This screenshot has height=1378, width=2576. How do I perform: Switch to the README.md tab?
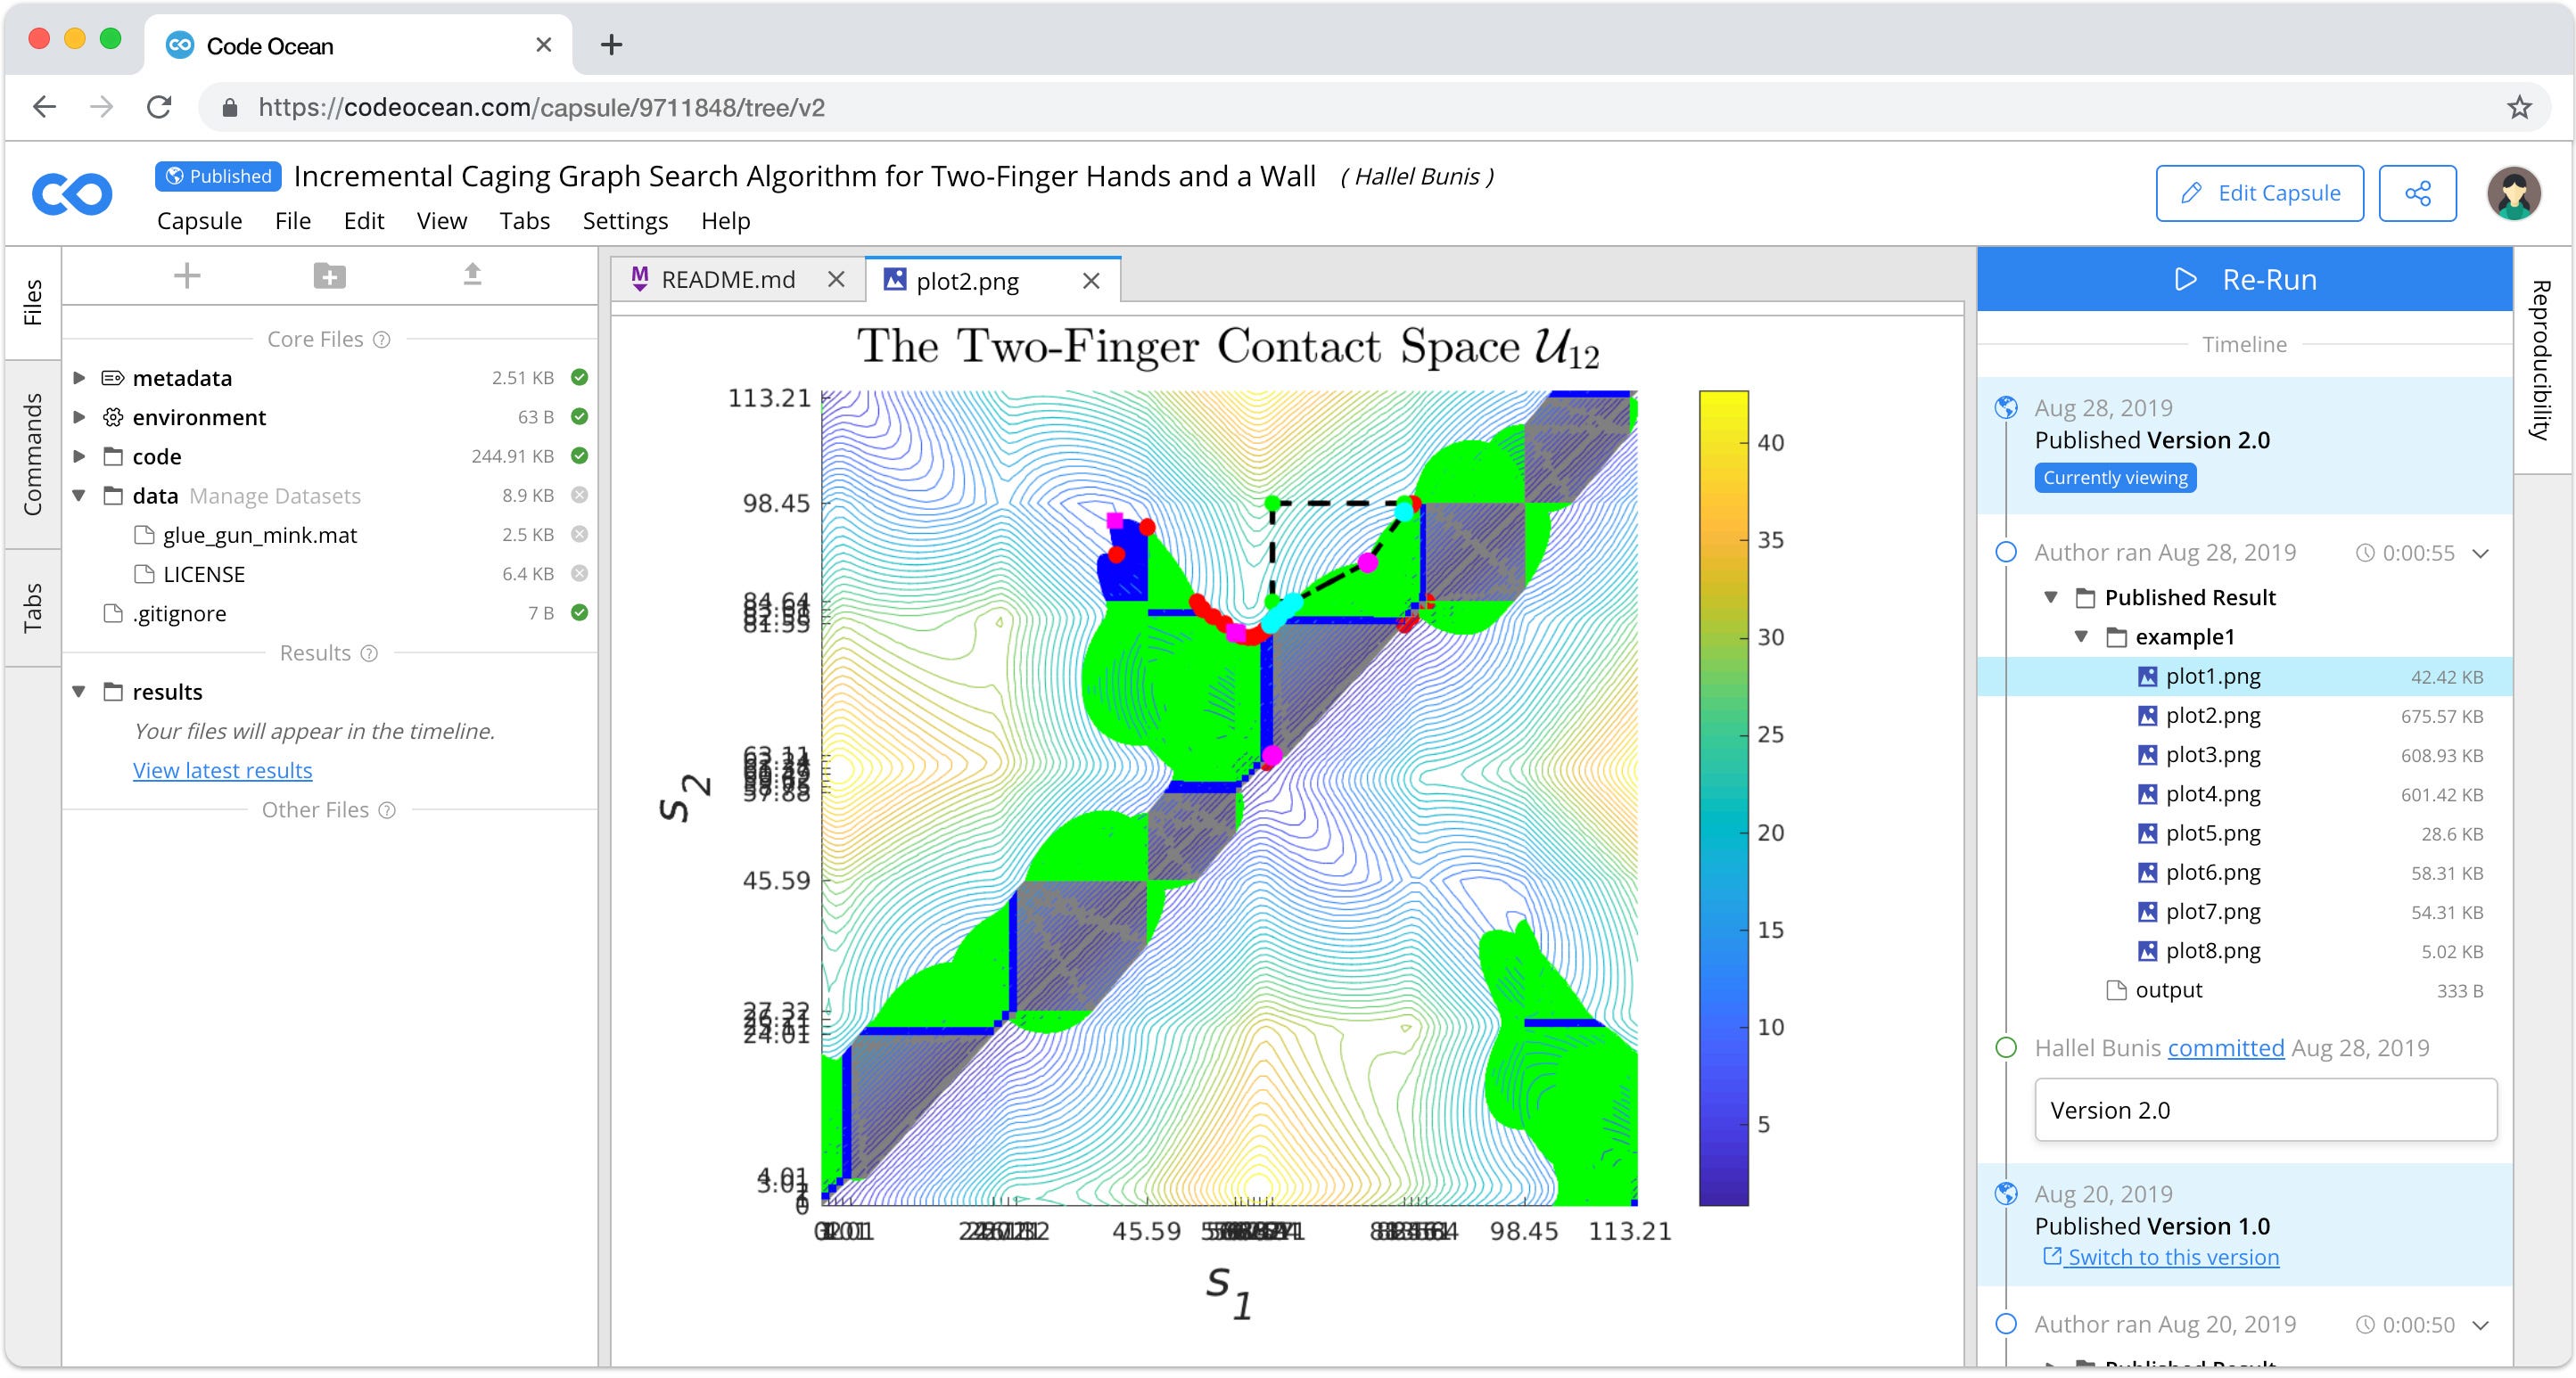point(728,280)
